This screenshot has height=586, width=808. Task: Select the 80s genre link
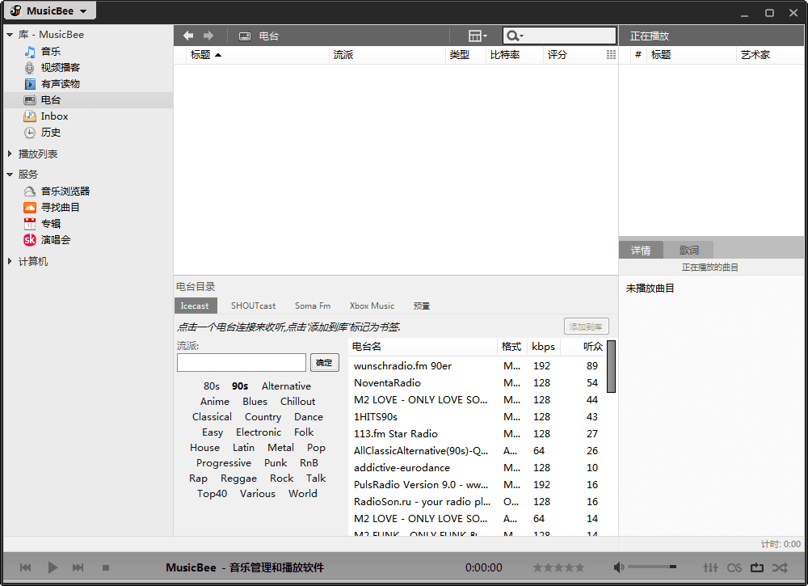211,386
